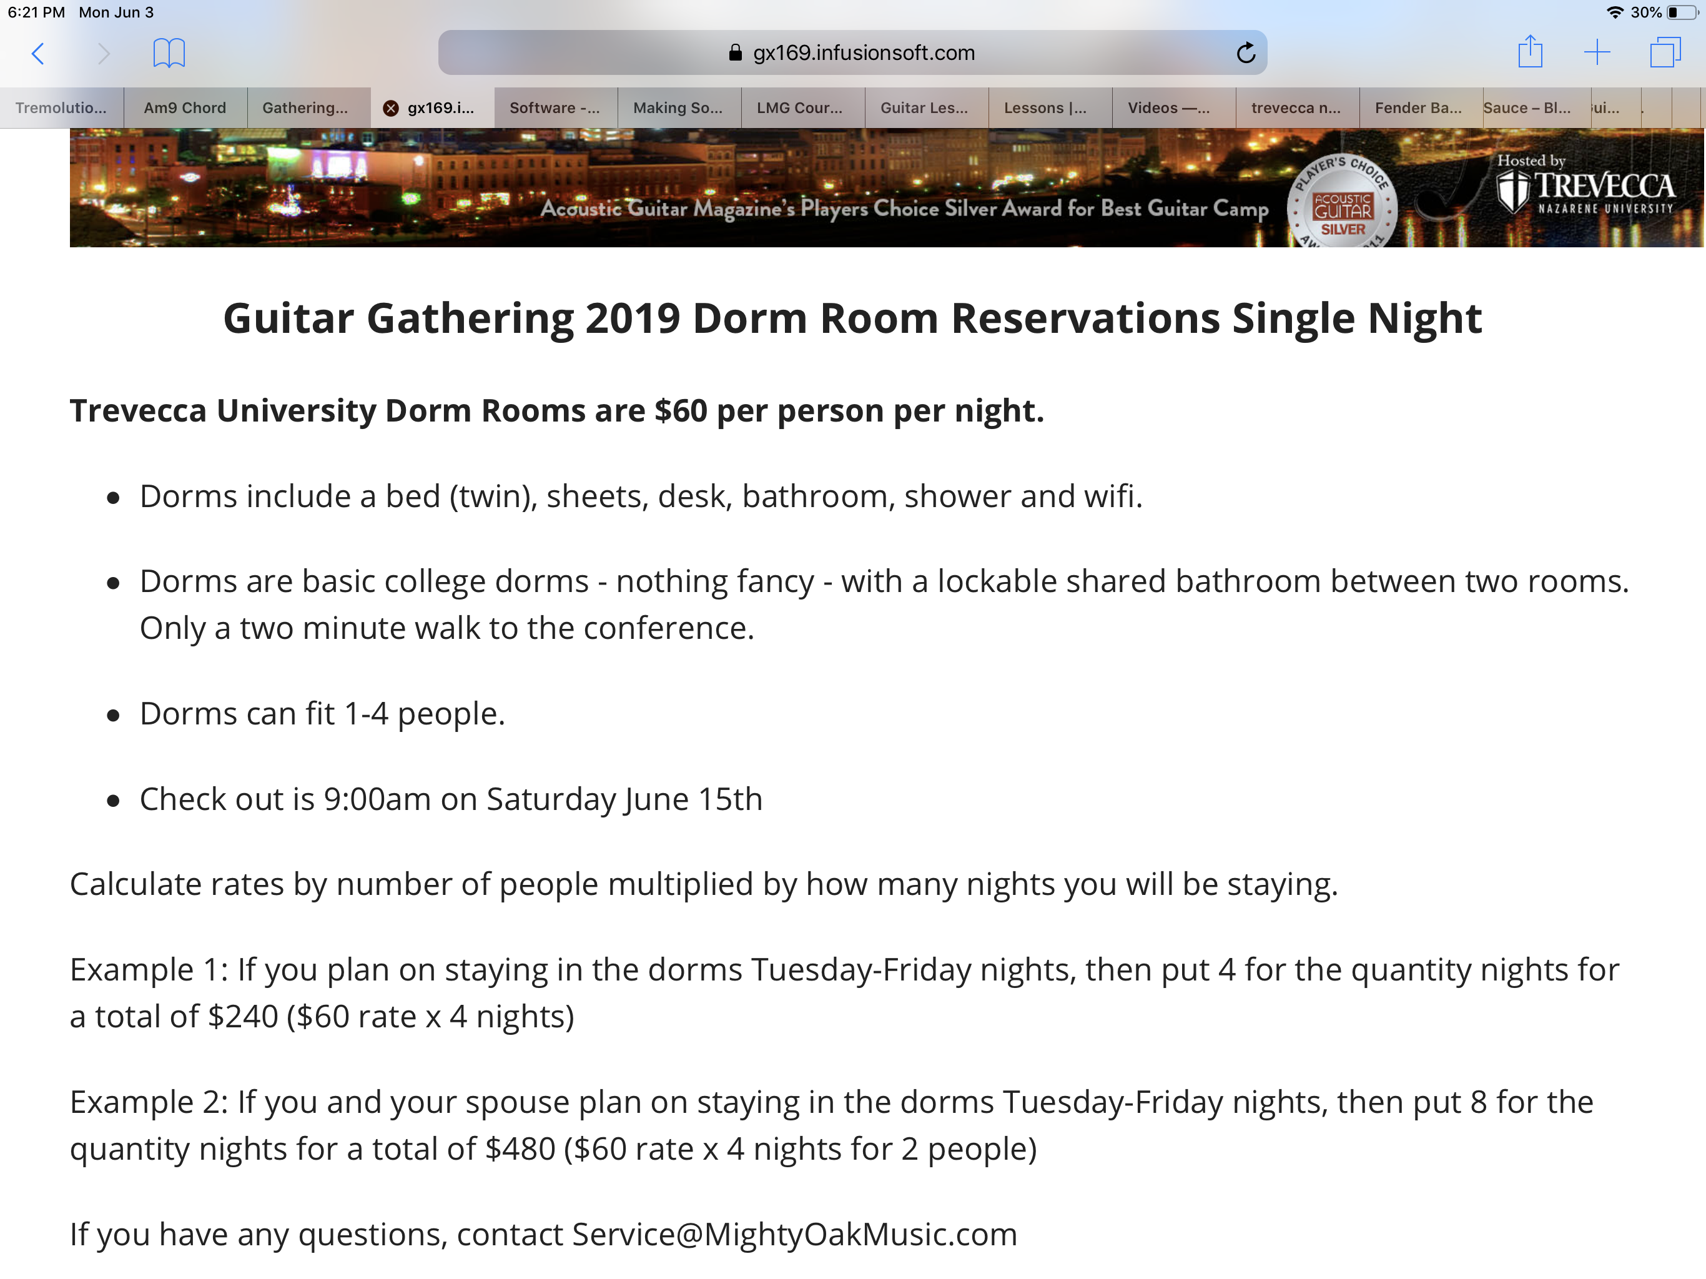Screen dimensions: 1706x1279
Task: Switch to the Tremolutio... tab
Action: pos(62,108)
